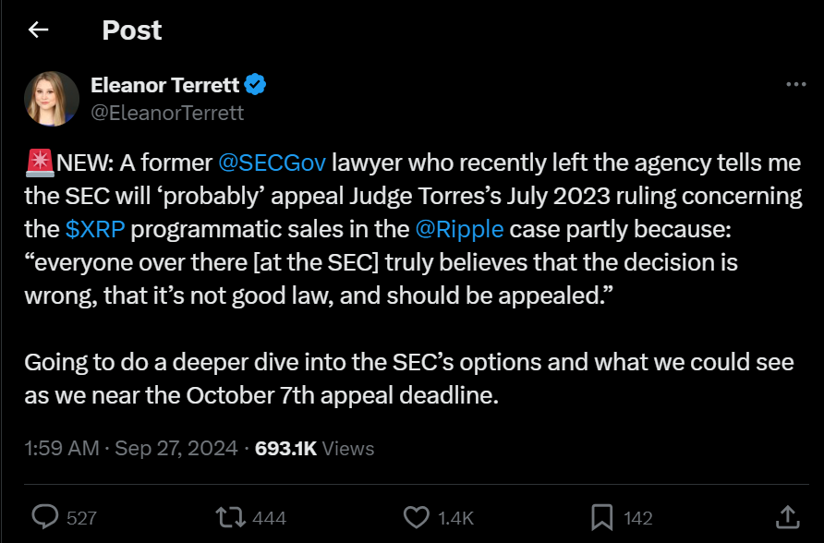Click the share upload icon

[786, 517]
